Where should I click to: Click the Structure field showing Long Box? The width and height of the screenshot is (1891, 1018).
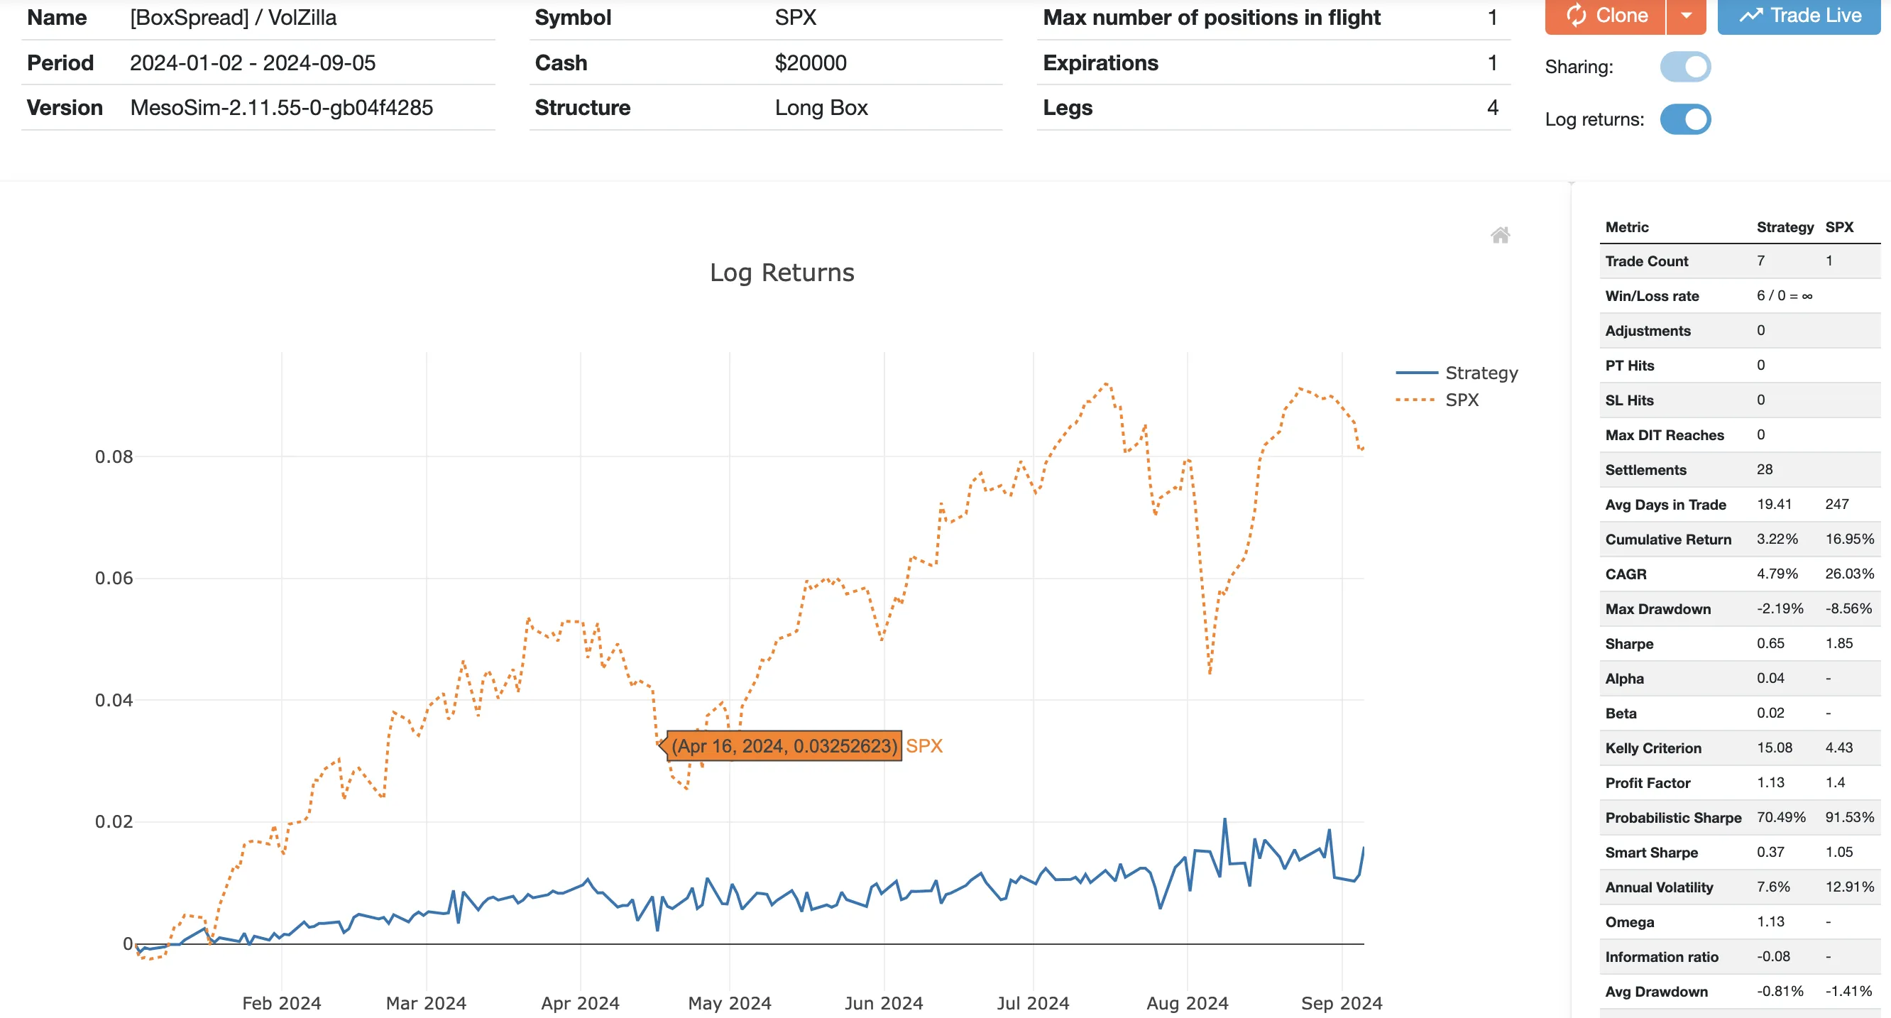tap(821, 108)
